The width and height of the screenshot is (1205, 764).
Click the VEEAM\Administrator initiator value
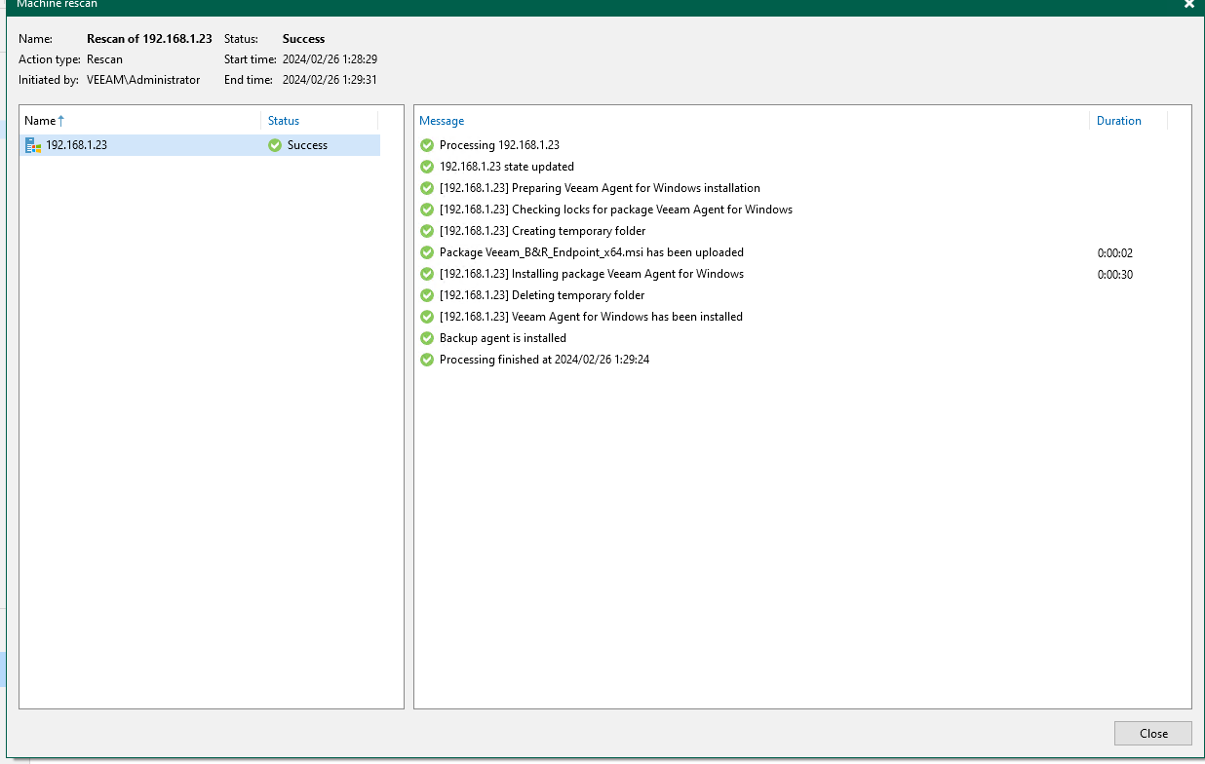(x=143, y=80)
